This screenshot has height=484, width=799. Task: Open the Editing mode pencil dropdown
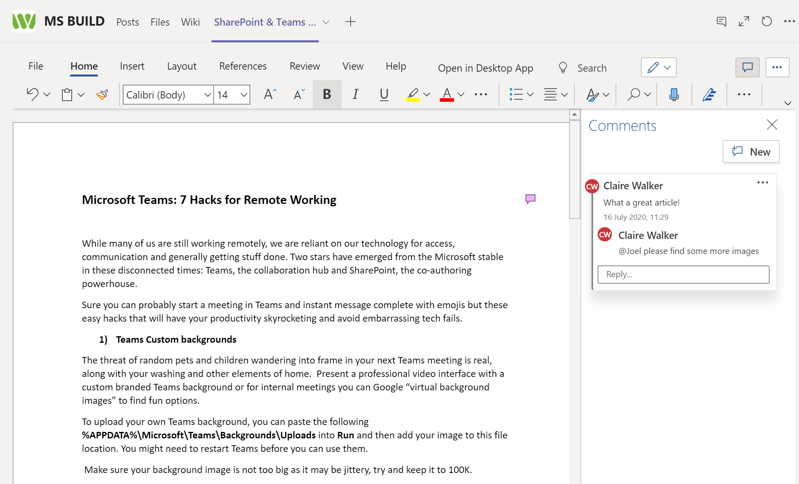point(658,67)
